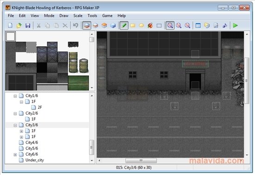This screenshot has height=175, width=255.
Task: Open the Draw menu
Action: [x=64, y=16]
